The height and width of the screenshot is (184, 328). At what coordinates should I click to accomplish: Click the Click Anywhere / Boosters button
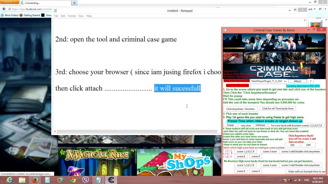240,109
